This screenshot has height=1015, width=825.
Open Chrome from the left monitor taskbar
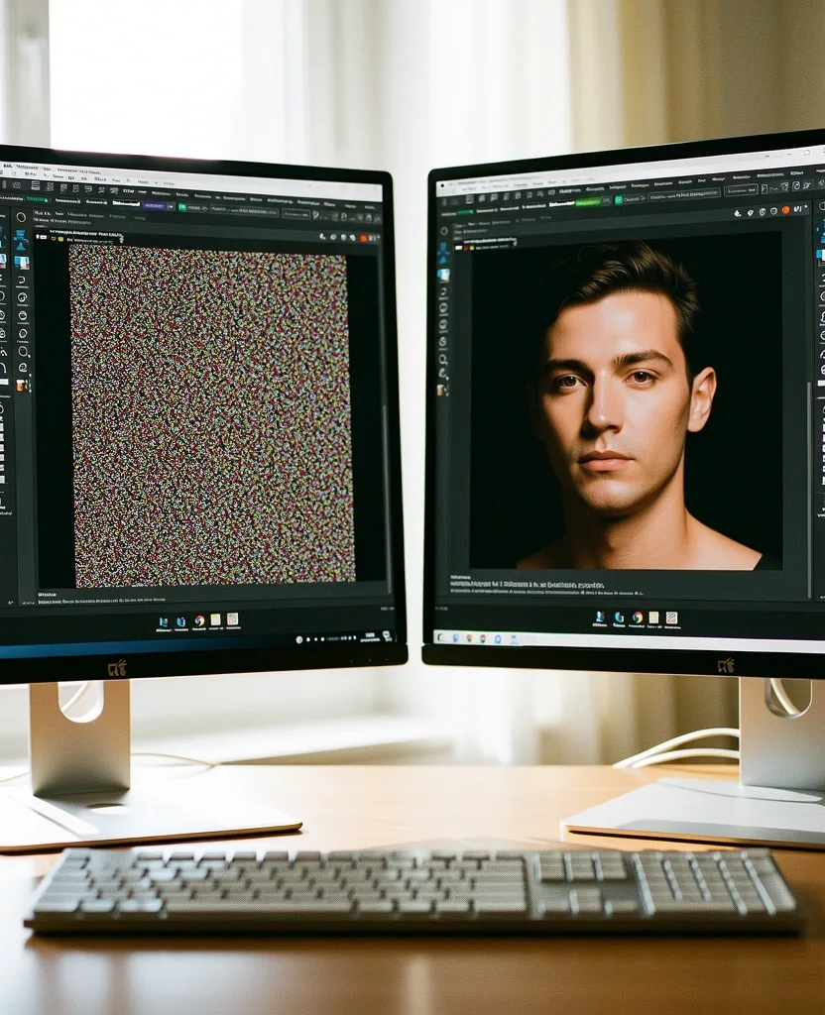point(199,621)
